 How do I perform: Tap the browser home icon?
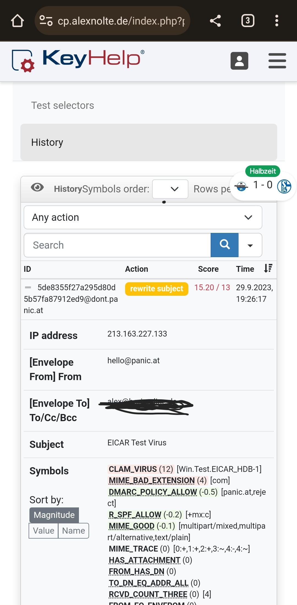point(17,21)
